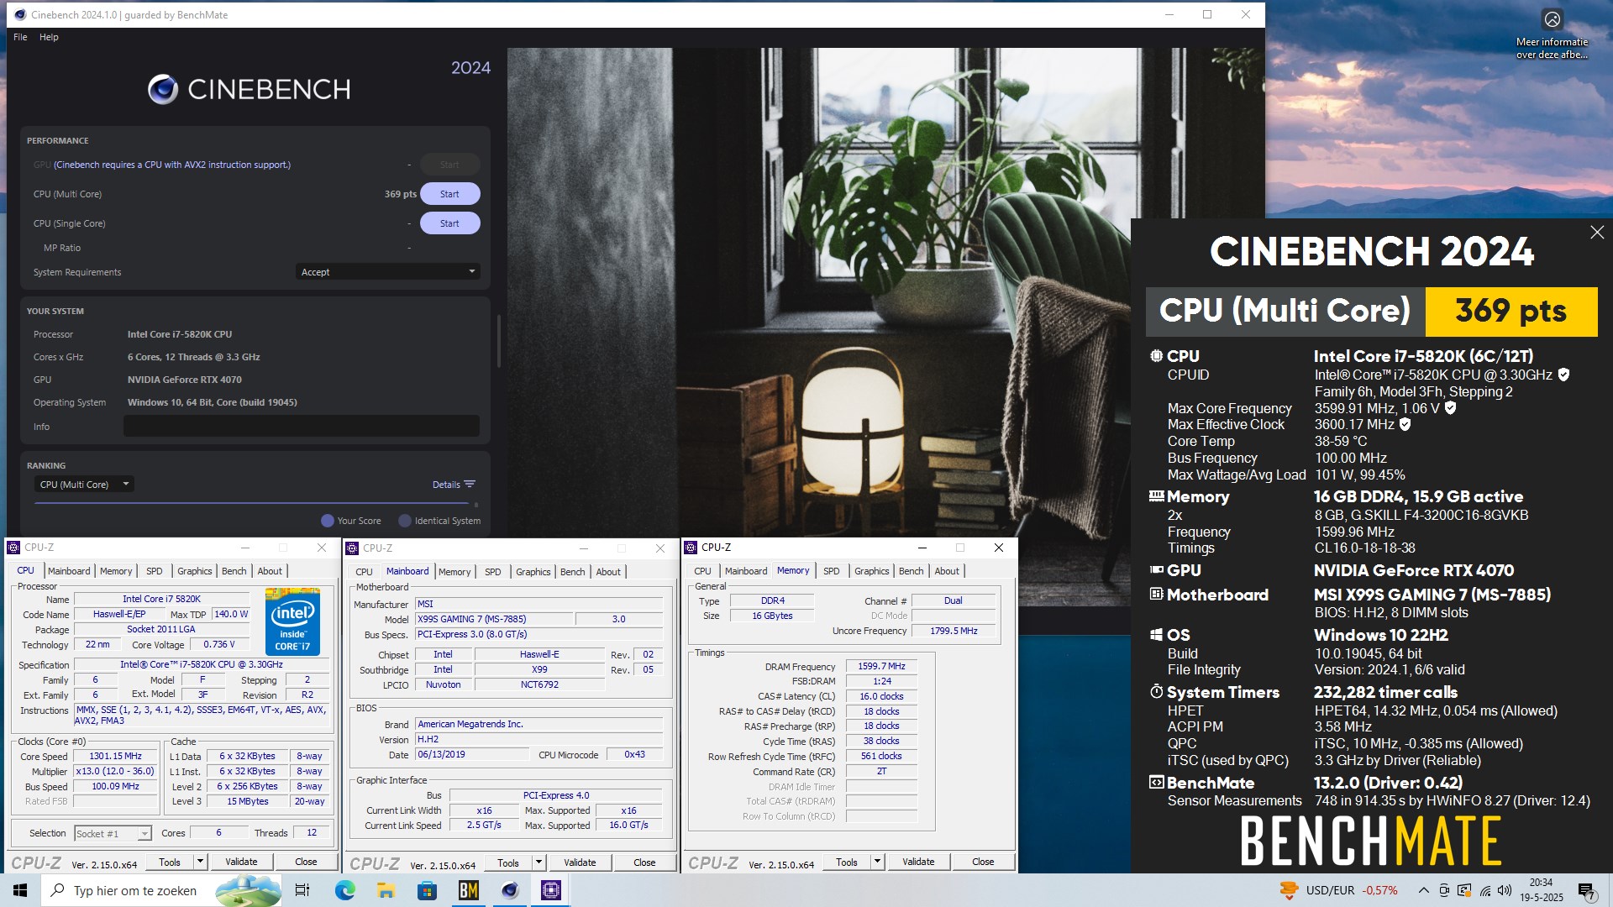Click the ranking Details filter icon
Viewport: 1613px width, 907px height.
(470, 485)
